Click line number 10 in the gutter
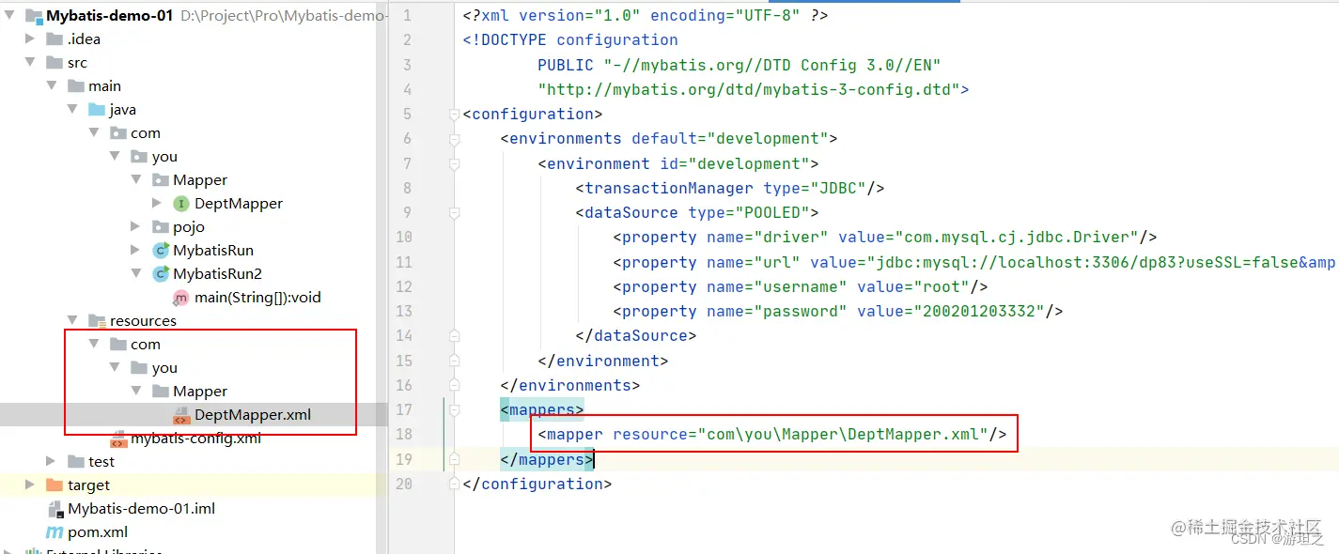The width and height of the screenshot is (1339, 554). (x=404, y=237)
